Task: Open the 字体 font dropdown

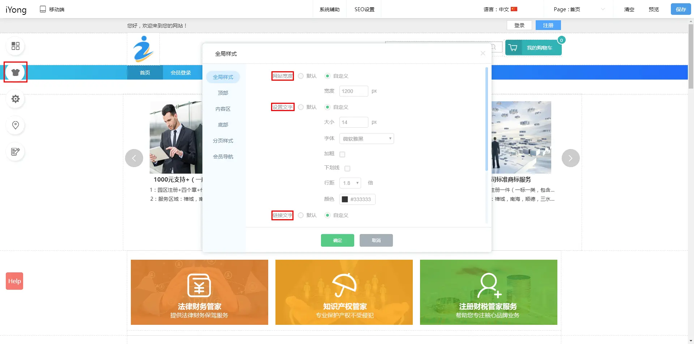Action: coord(367,139)
